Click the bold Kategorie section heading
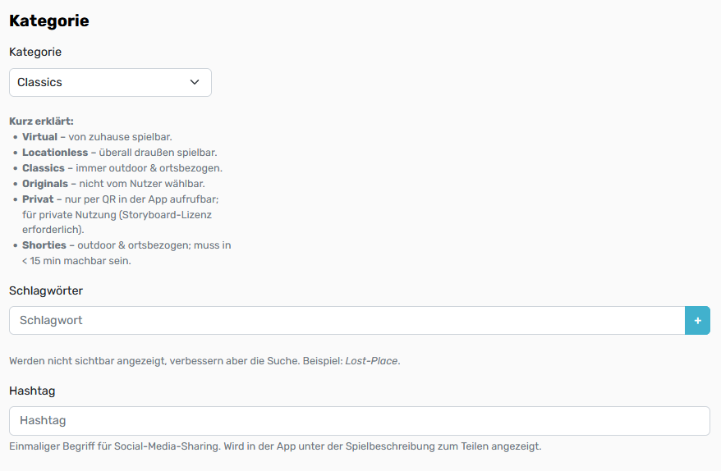 click(49, 21)
